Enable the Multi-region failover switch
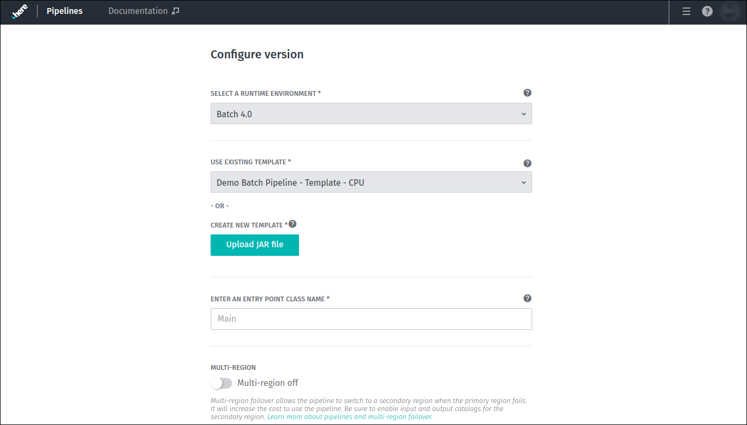747x425 pixels. click(221, 383)
